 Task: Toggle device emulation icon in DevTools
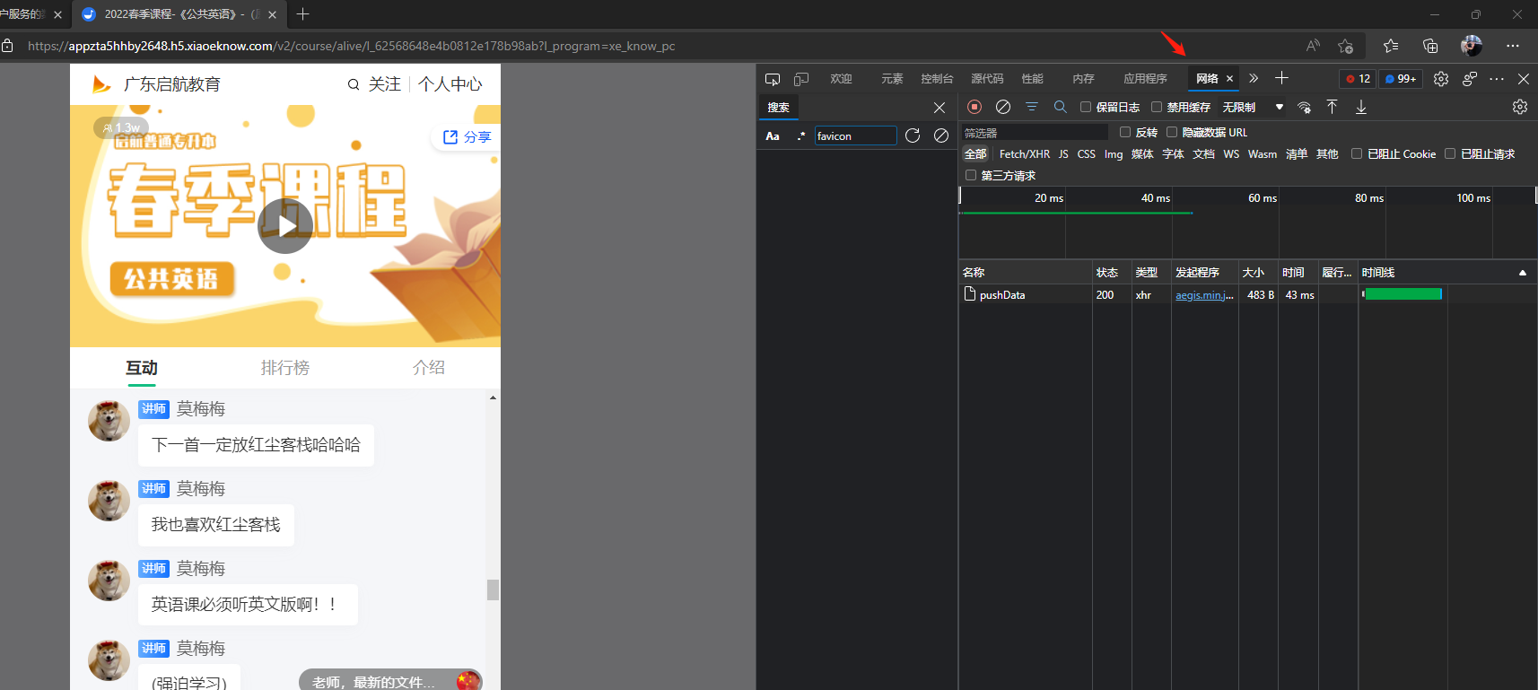click(801, 79)
